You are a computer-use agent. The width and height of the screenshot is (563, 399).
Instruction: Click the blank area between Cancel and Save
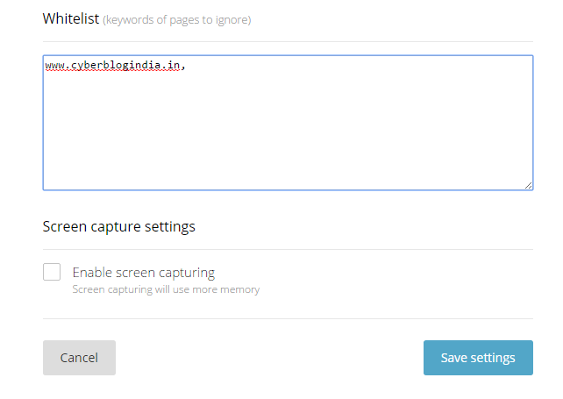[269, 358]
